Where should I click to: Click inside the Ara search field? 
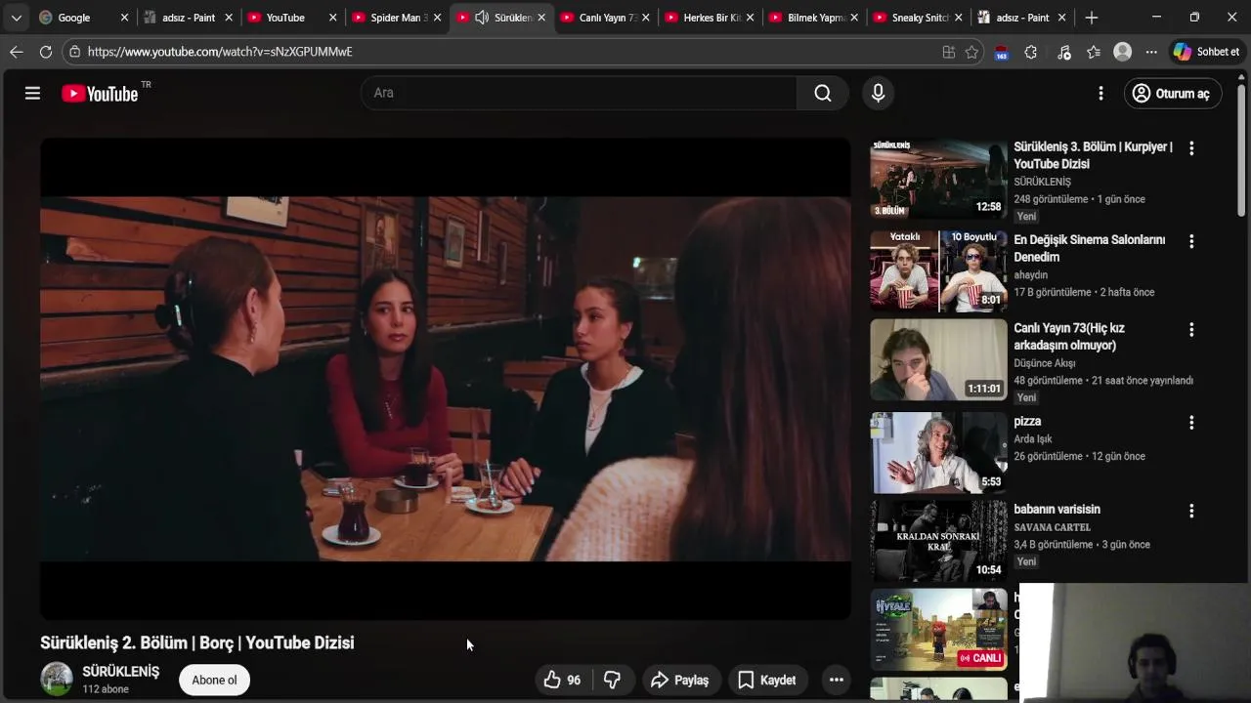[579, 93]
